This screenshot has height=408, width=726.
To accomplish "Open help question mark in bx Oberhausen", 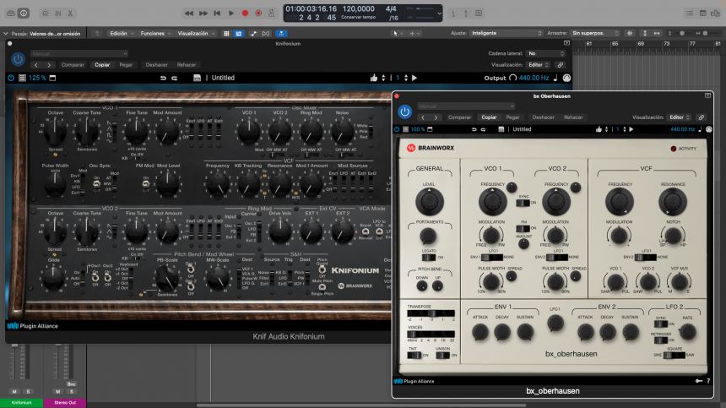I will click(708, 381).
